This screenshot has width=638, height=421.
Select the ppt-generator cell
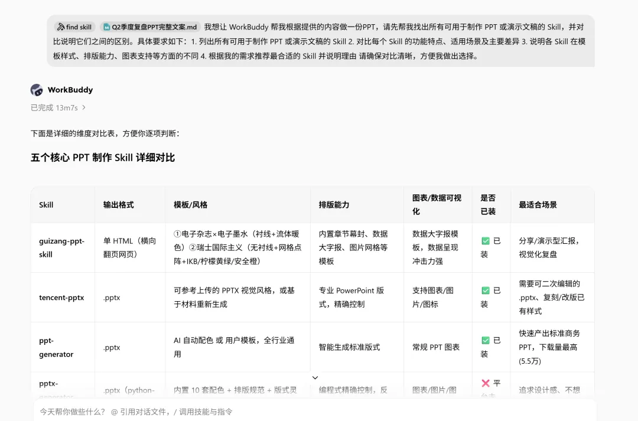pos(63,347)
